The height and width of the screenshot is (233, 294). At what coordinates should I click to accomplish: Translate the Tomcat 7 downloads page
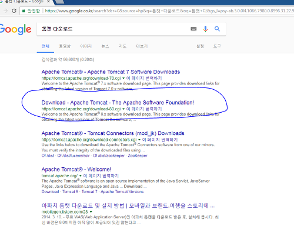(x=144, y=78)
